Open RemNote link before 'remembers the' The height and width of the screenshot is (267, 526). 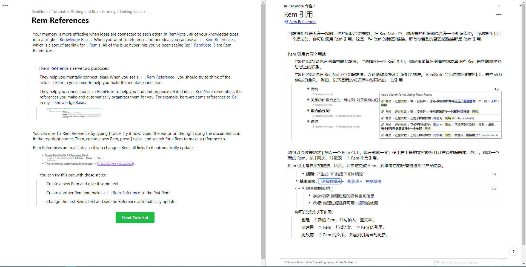pyautogui.click(x=204, y=92)
